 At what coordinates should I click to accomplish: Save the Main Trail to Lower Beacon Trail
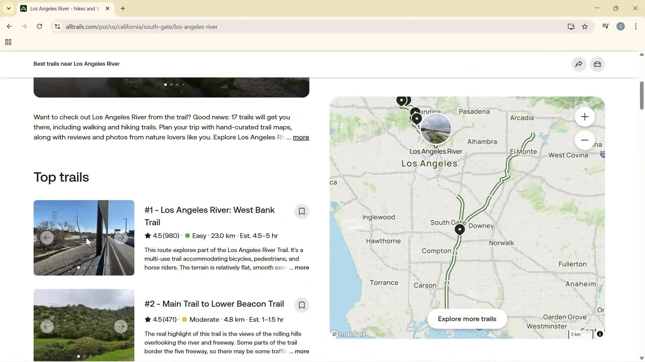tap(301, 305)
